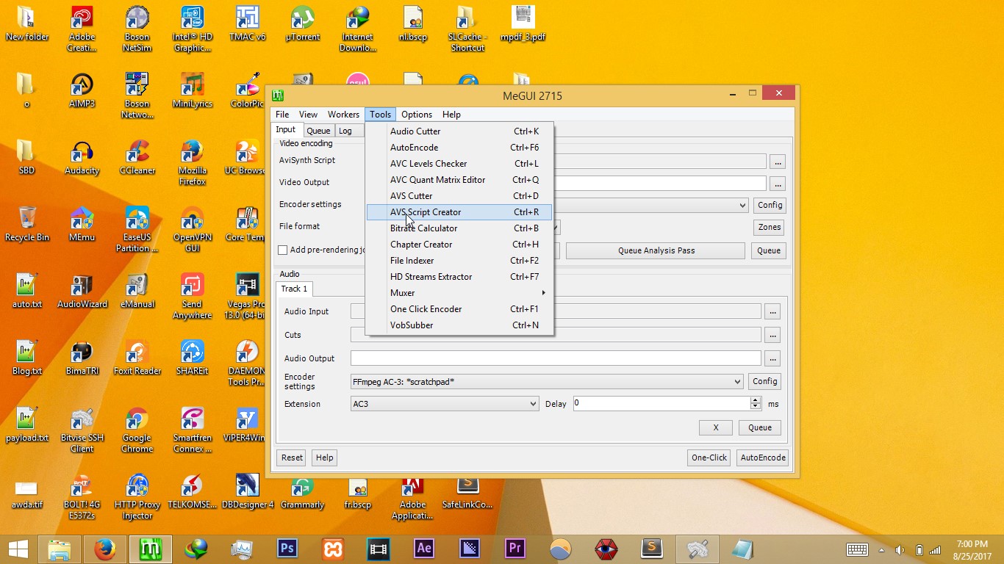This screenshot has width=1004, height=564.
Task: Increase audio delay with up arrow
Action: (756, 400)
